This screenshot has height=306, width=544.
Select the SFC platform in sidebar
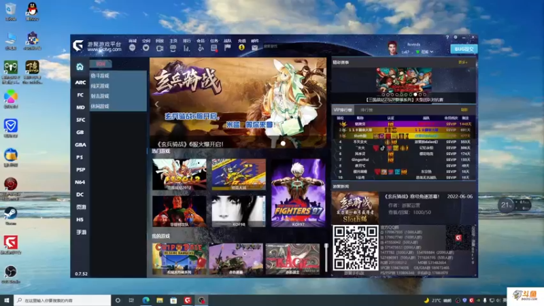coord(80,120)
